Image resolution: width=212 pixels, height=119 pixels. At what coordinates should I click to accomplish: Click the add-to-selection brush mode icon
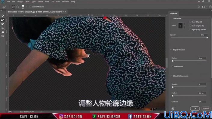point(13,7)
